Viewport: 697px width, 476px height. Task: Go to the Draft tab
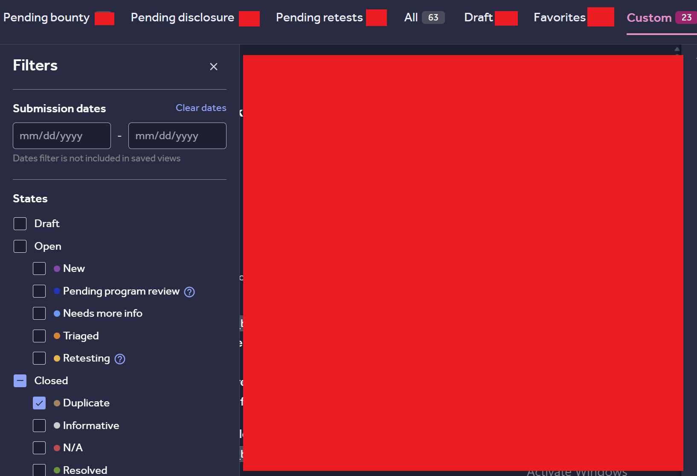(x=491, y=18)
